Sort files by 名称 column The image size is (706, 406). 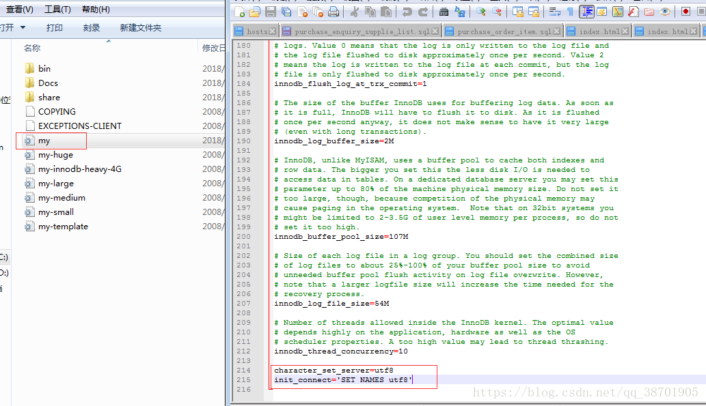tap(32, 48)
